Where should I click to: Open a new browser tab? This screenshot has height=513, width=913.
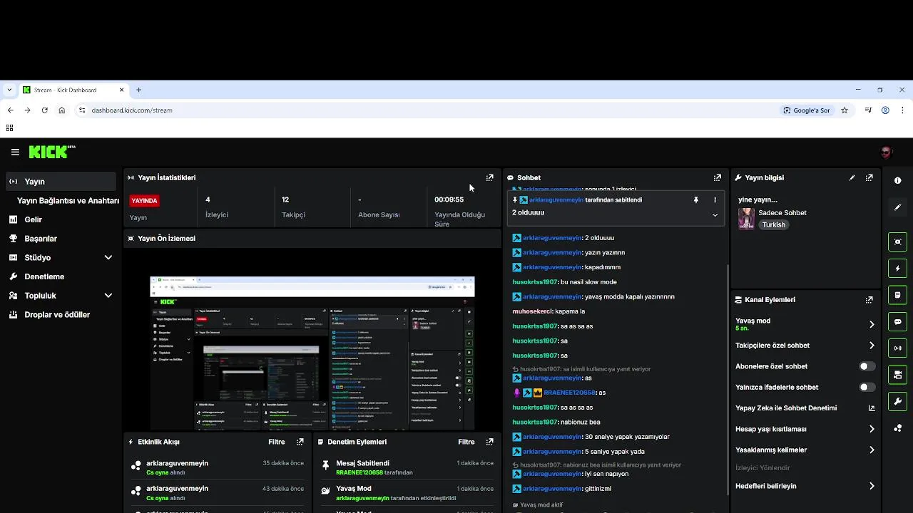[x=138, y=90]
